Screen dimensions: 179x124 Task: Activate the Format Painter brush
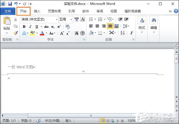click(x=16, y=33)
